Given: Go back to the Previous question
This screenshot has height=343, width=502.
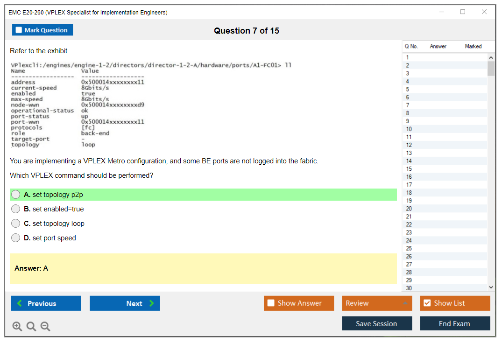Looking at the screenshot, I should click(46, 303).
